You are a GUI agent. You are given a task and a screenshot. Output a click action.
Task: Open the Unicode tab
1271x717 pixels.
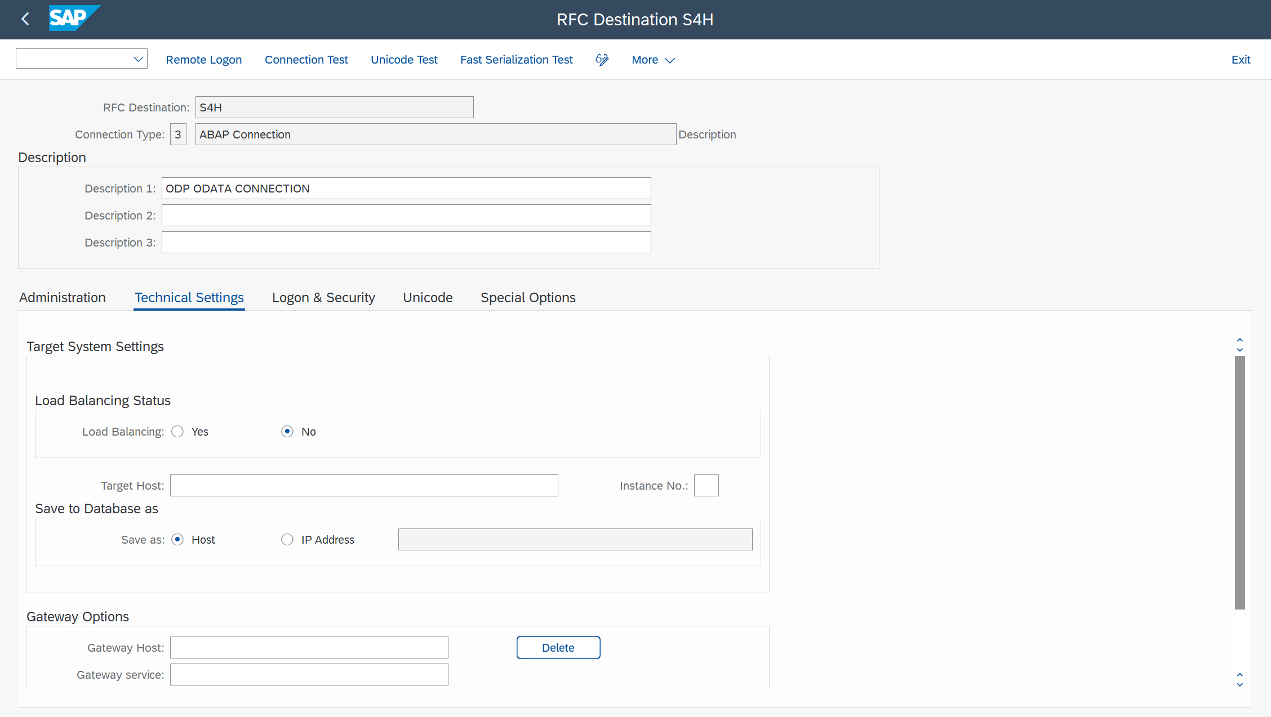pyautogui.click(x=427, y=297)
